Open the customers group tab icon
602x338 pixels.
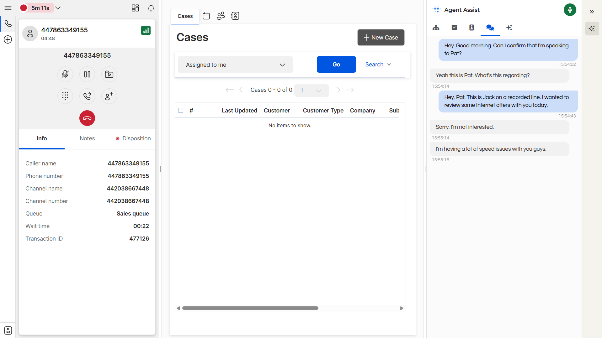221,16
